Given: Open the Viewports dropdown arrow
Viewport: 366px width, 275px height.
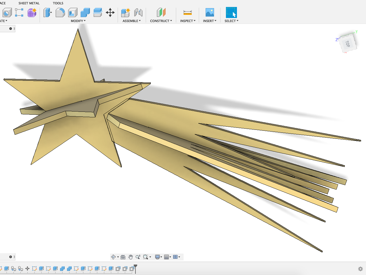Looking at the screenshot, I should coord(179,257).
